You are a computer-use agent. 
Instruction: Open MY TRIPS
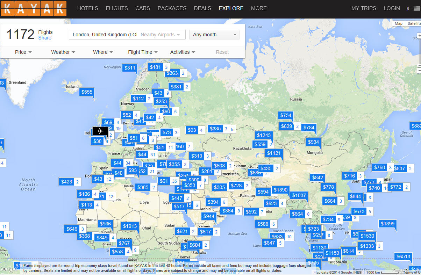[x=364, y=8]
